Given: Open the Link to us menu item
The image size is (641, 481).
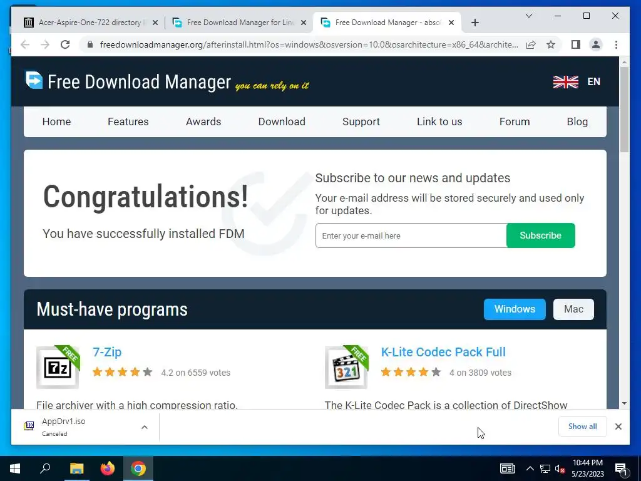Looking at the screenshot, I should pyautogui.click(x=439, y=122).
